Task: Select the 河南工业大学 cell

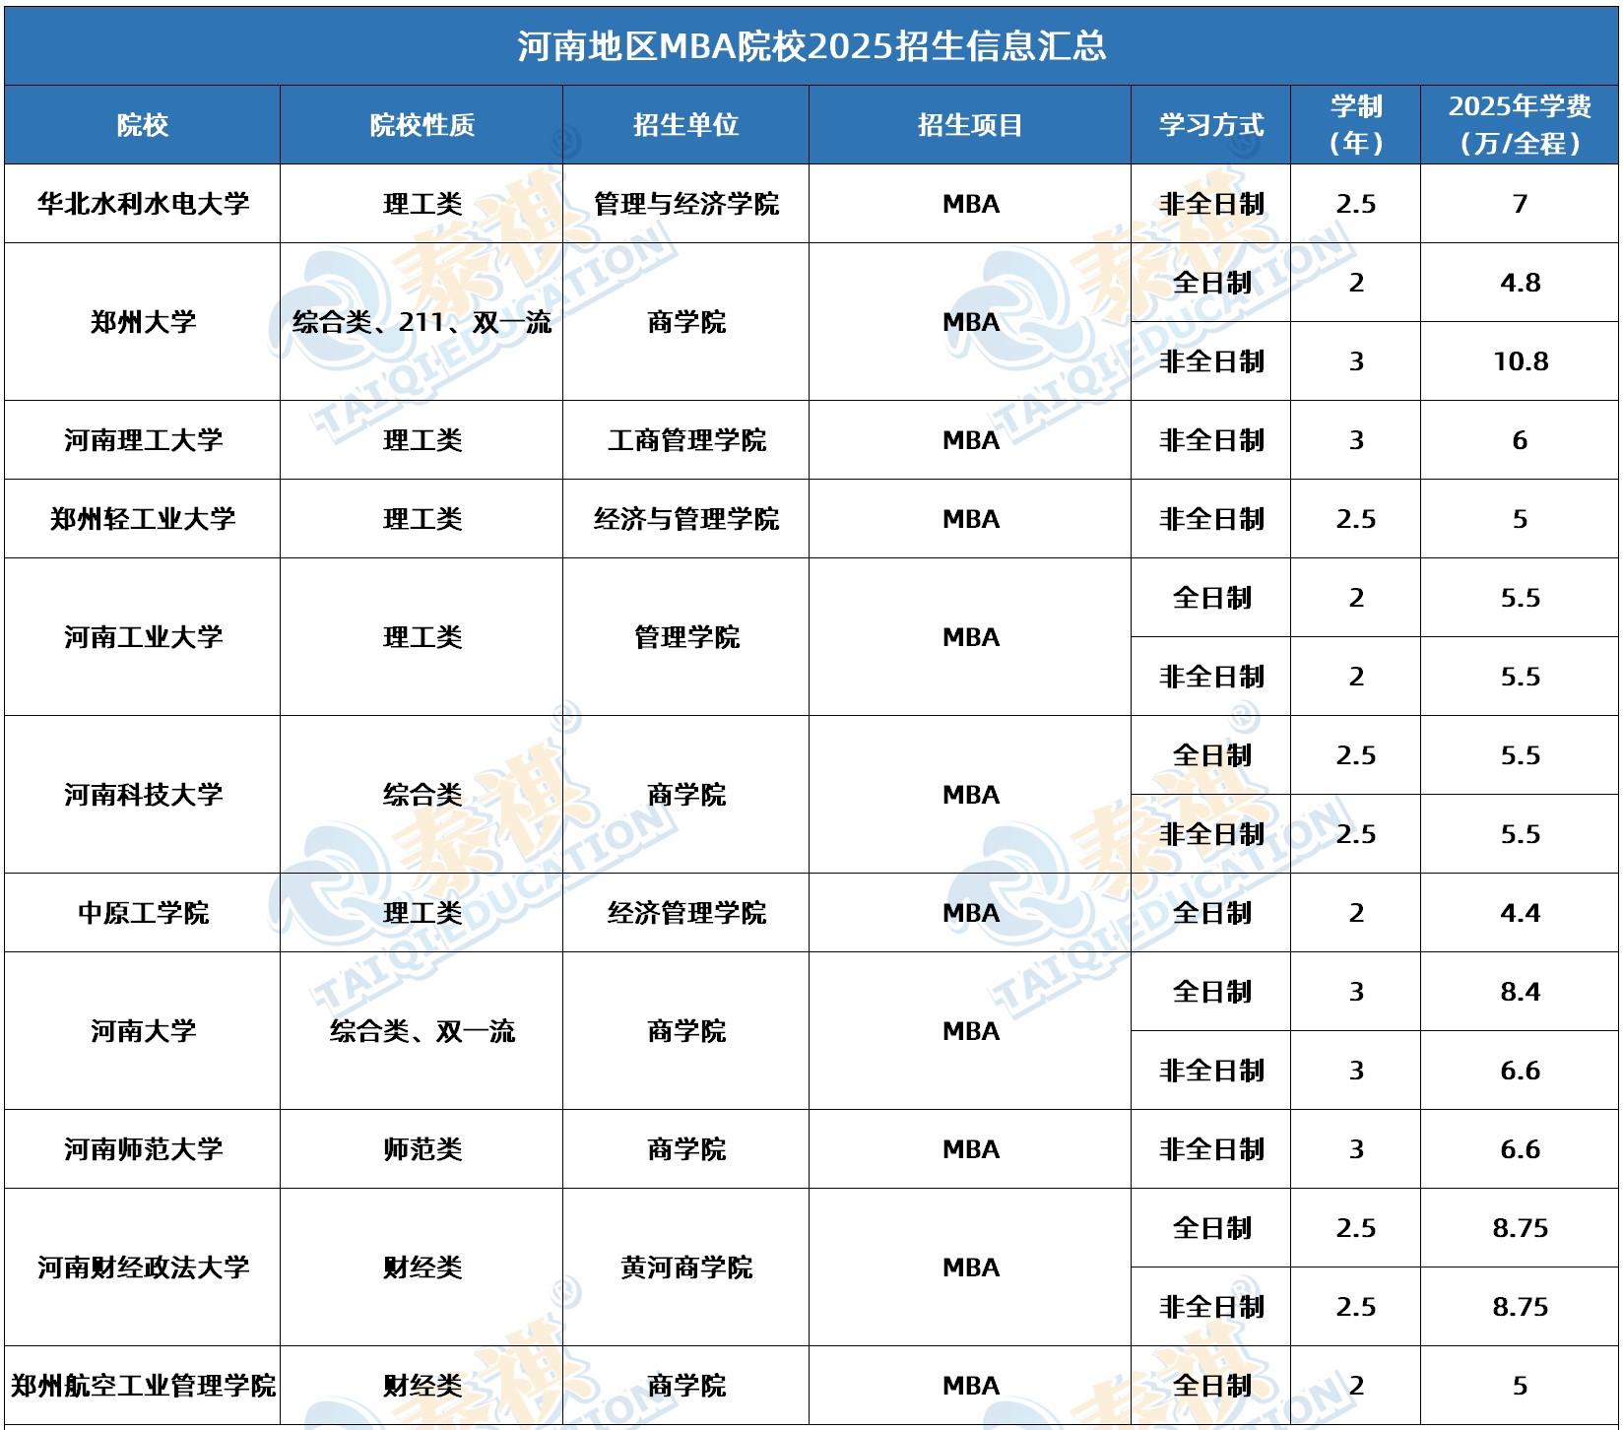Action: [x=143, y=637]
